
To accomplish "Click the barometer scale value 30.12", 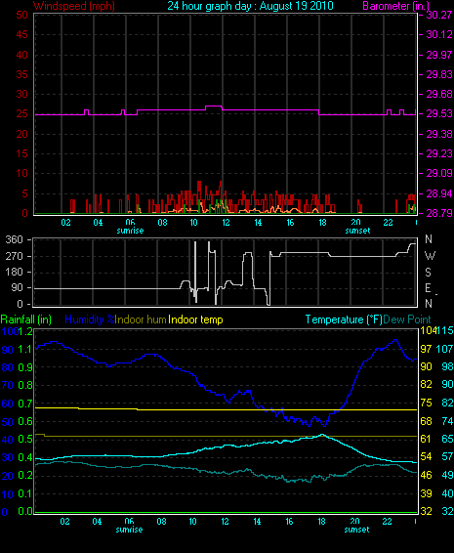I will pos(439,34).
